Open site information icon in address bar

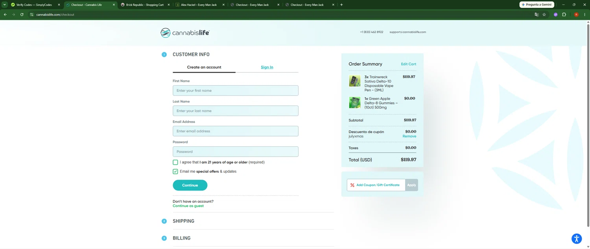pos(32,15)
